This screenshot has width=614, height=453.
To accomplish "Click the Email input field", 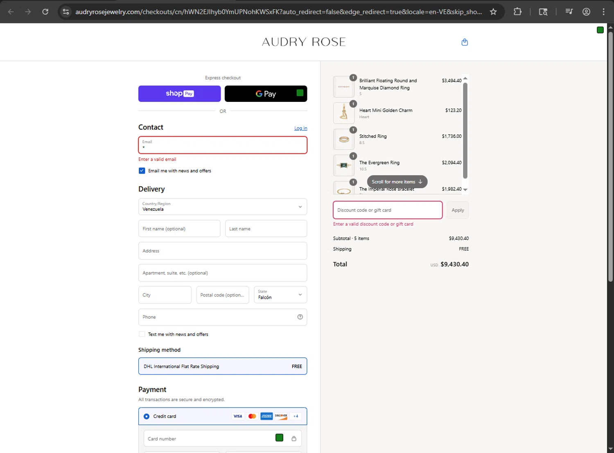I will (x=223, y=145).
